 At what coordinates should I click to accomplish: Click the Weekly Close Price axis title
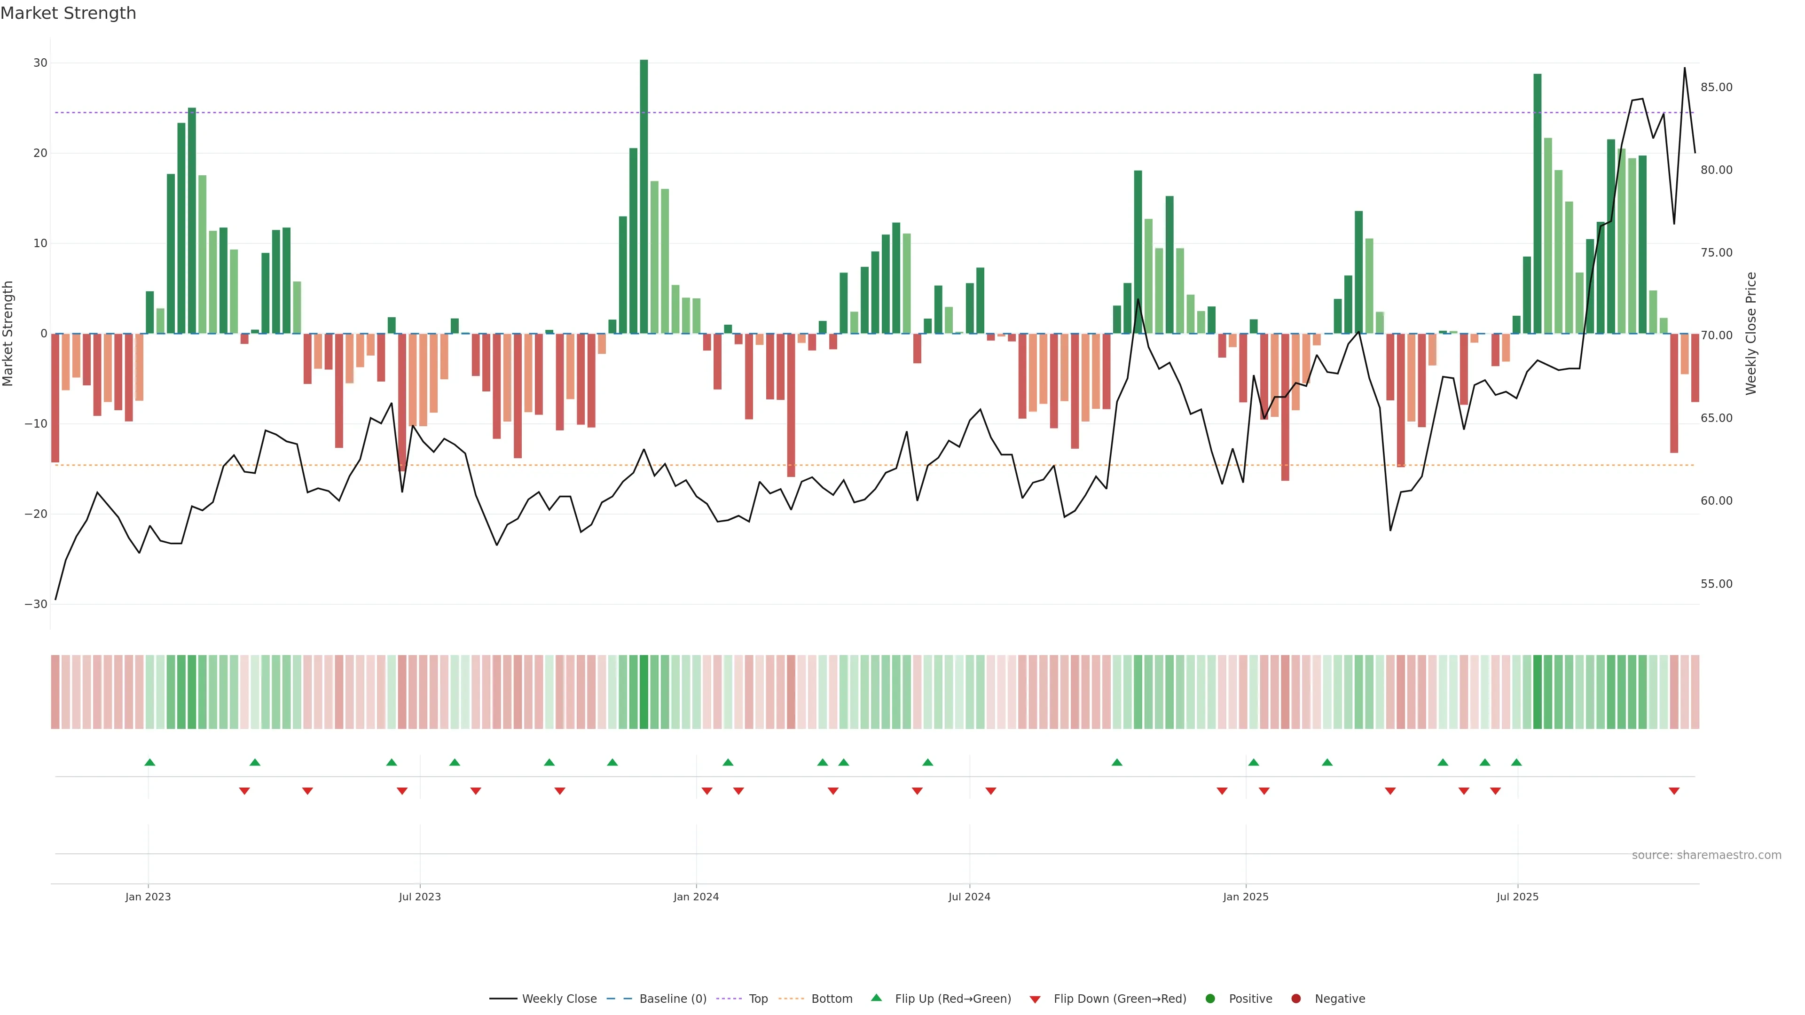tap(1751, 334)
